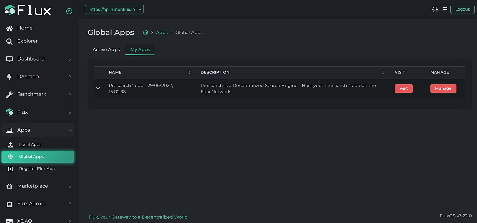Viewport: 477px width, 223px height.
Task: Open the Explorer search icon
Action: click(x=10, y=41)
